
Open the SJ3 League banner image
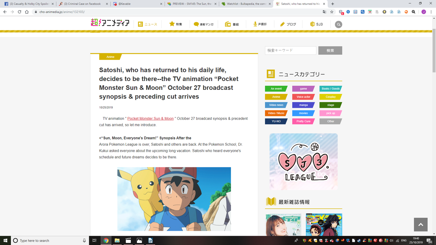[303, 162]
